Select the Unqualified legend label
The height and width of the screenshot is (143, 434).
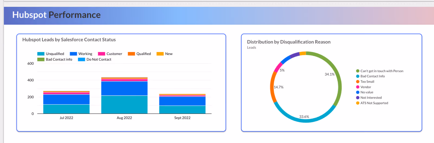55,54
